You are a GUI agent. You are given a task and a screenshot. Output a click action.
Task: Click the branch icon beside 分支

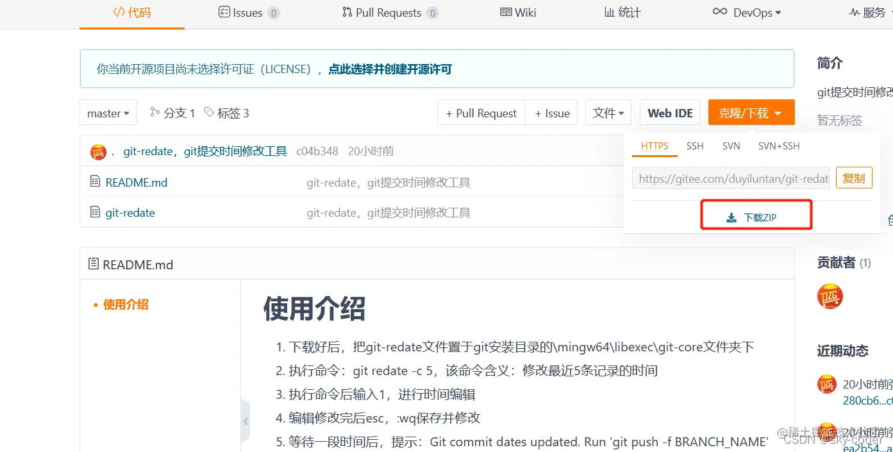154,112
